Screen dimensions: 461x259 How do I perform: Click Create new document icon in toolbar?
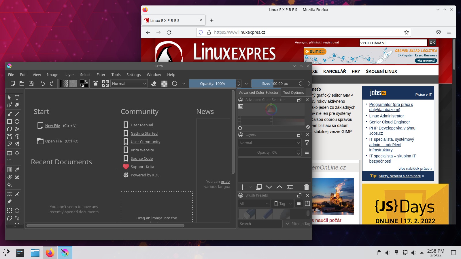(x=13, y=83)
